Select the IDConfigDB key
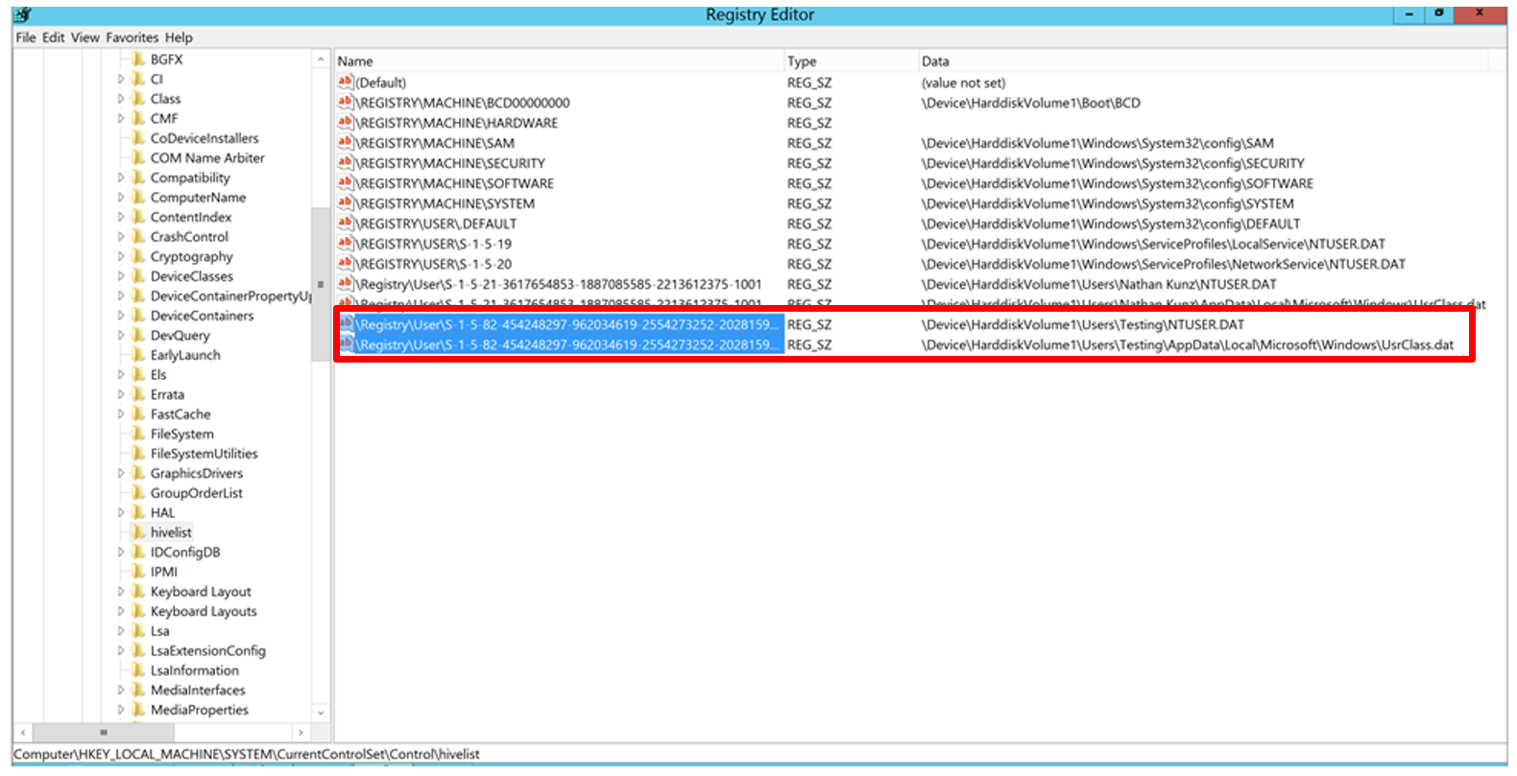 click(x=185, y=552)
